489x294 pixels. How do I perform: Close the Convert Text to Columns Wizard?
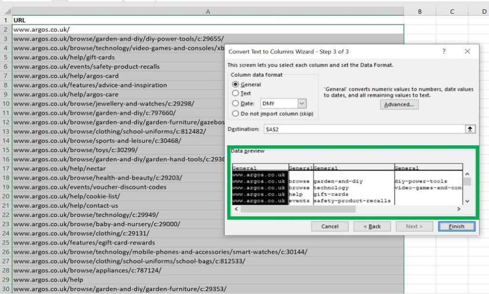(467, 51)
